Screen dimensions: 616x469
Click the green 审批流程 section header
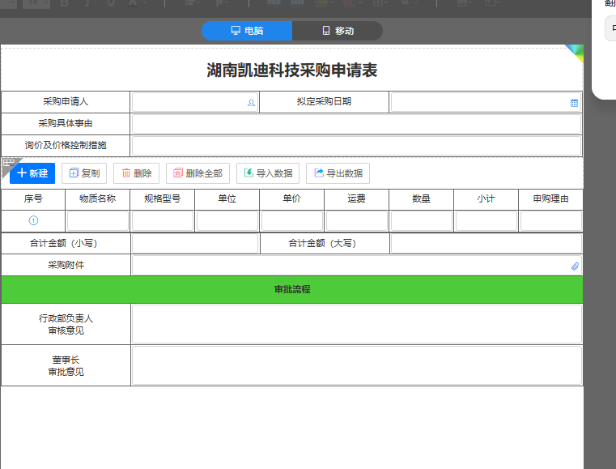click(x=292, y=289)
